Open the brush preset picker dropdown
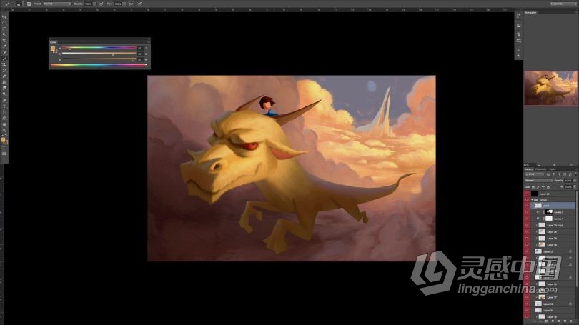 point(24,4)
